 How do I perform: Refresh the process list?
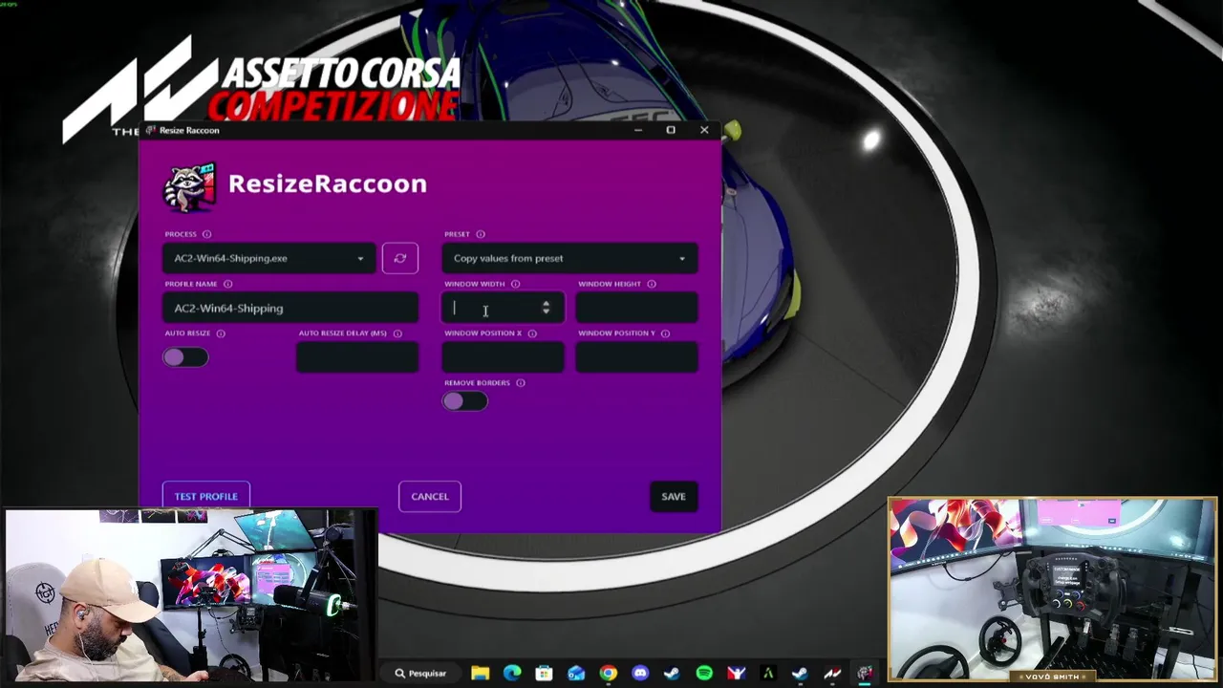(400, 258)
